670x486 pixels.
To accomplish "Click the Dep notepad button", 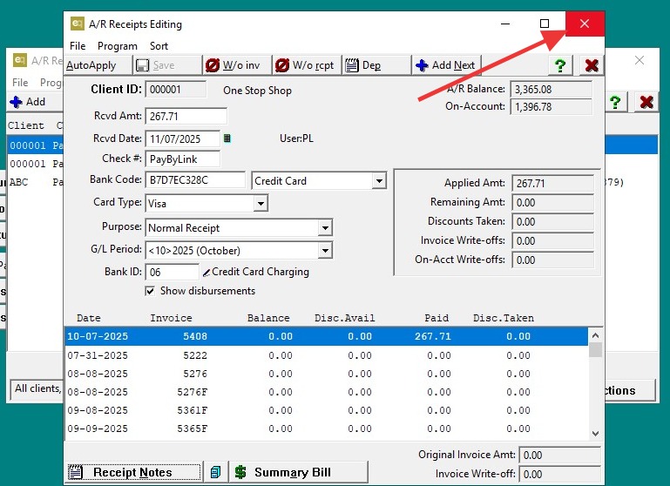I will (x=376, y=65).
